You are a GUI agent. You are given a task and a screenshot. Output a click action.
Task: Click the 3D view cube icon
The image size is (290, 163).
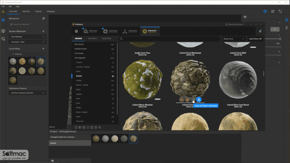pos(265,11)
